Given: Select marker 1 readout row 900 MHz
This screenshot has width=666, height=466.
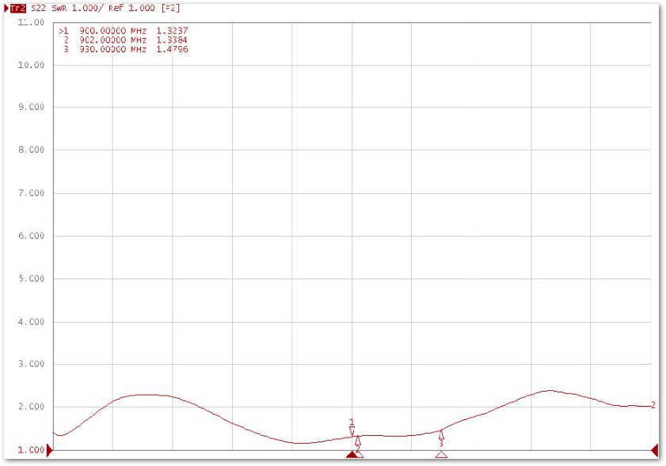Looking at the screenshot, I should coord(124,31).
